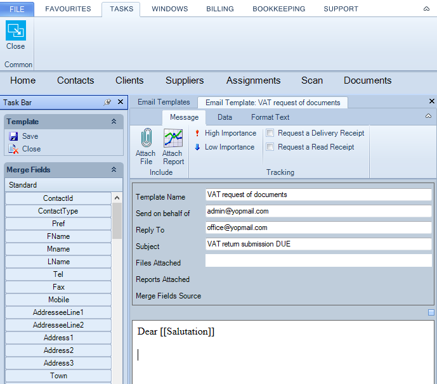437x384 pixels.
Task: Go to Suppliers
Action: tap(185, 80)
